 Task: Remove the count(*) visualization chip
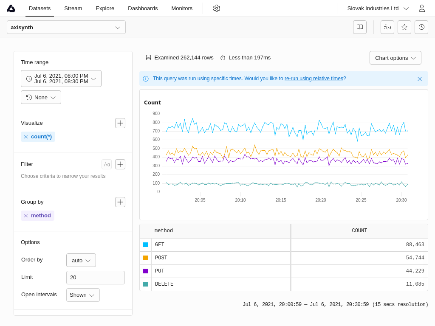click(x=26, y=137)
